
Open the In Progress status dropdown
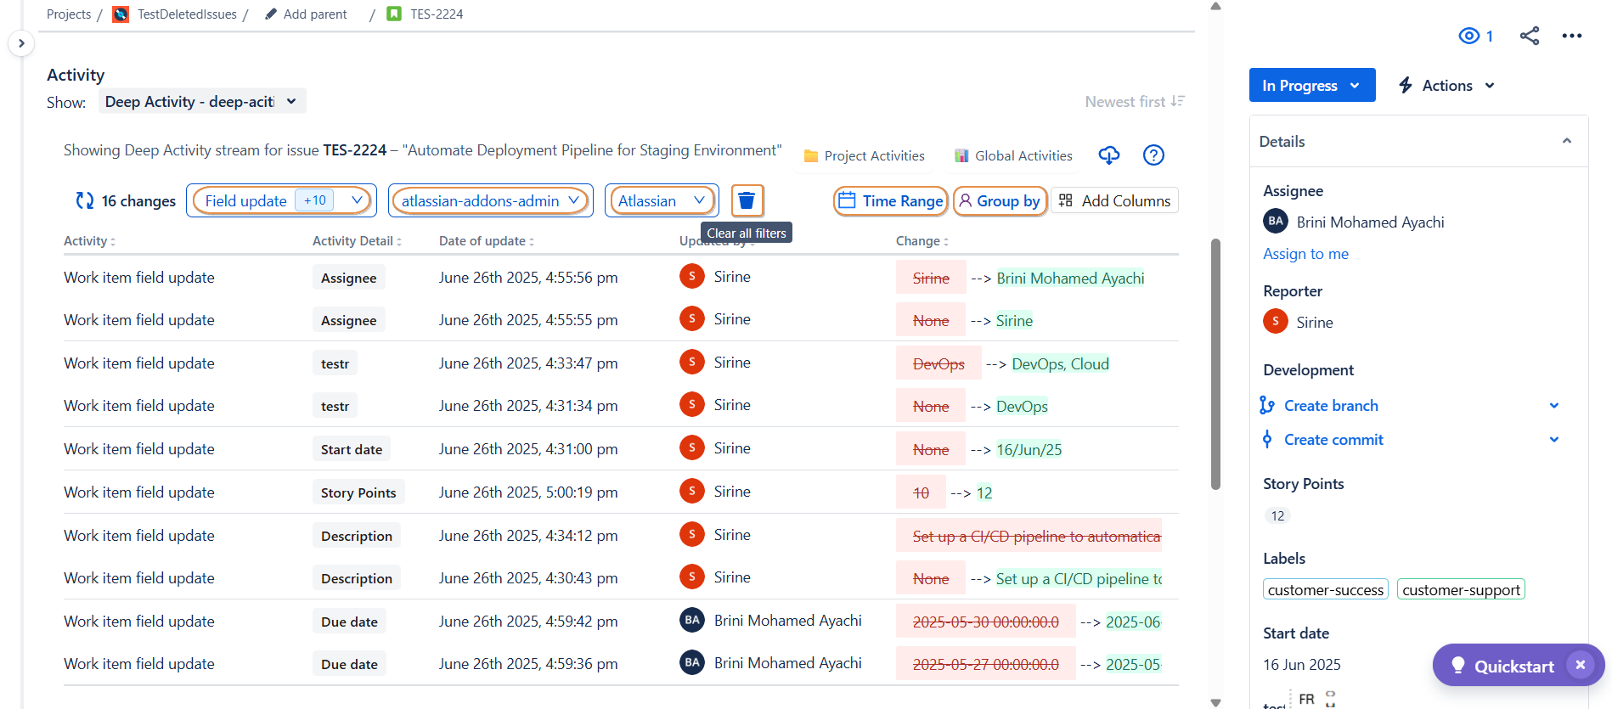click(1311, 86)
